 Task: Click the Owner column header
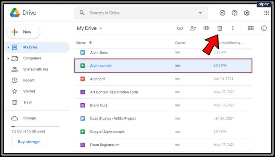point(180,43)
